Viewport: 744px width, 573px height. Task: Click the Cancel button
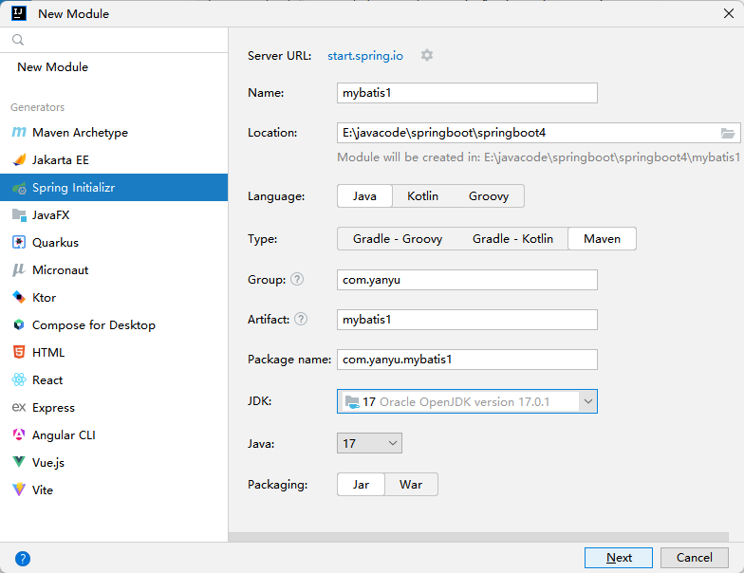tap(695, 558)
